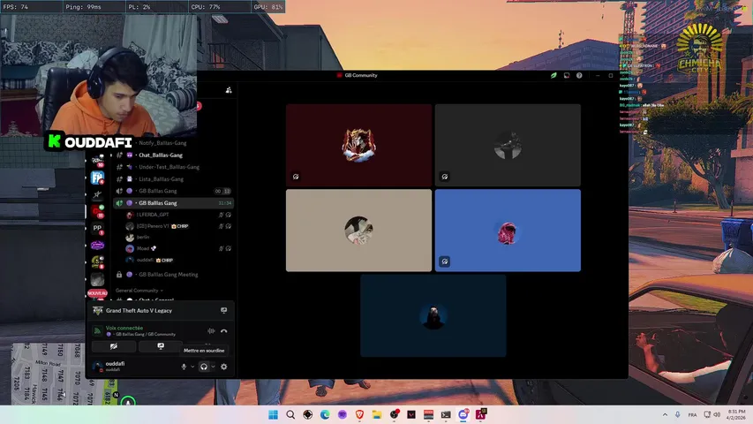The height and width of the screenshot is (424, 753).
Task: Open terminal icon in taskbar
Action: (446, 414)
